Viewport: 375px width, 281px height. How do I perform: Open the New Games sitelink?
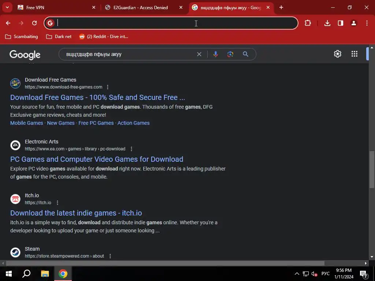point(61,123)
